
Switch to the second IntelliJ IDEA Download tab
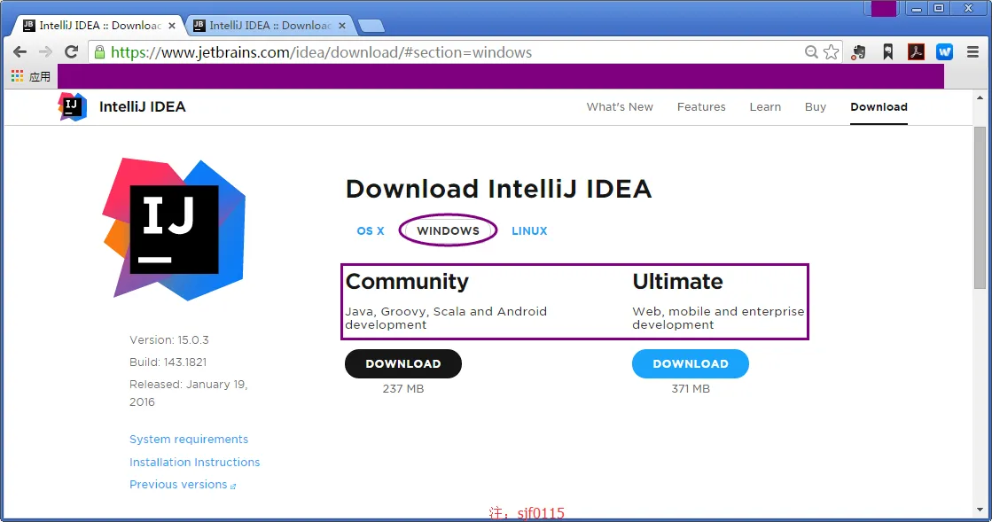pyautogui.click(x=269, y=26)
